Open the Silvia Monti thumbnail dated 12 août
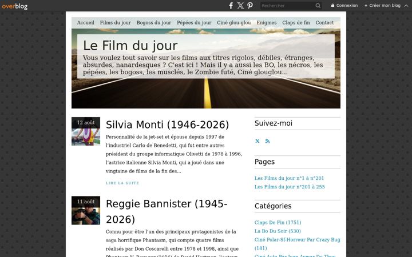Screen dimensions: 412x257 pos(86,131)
